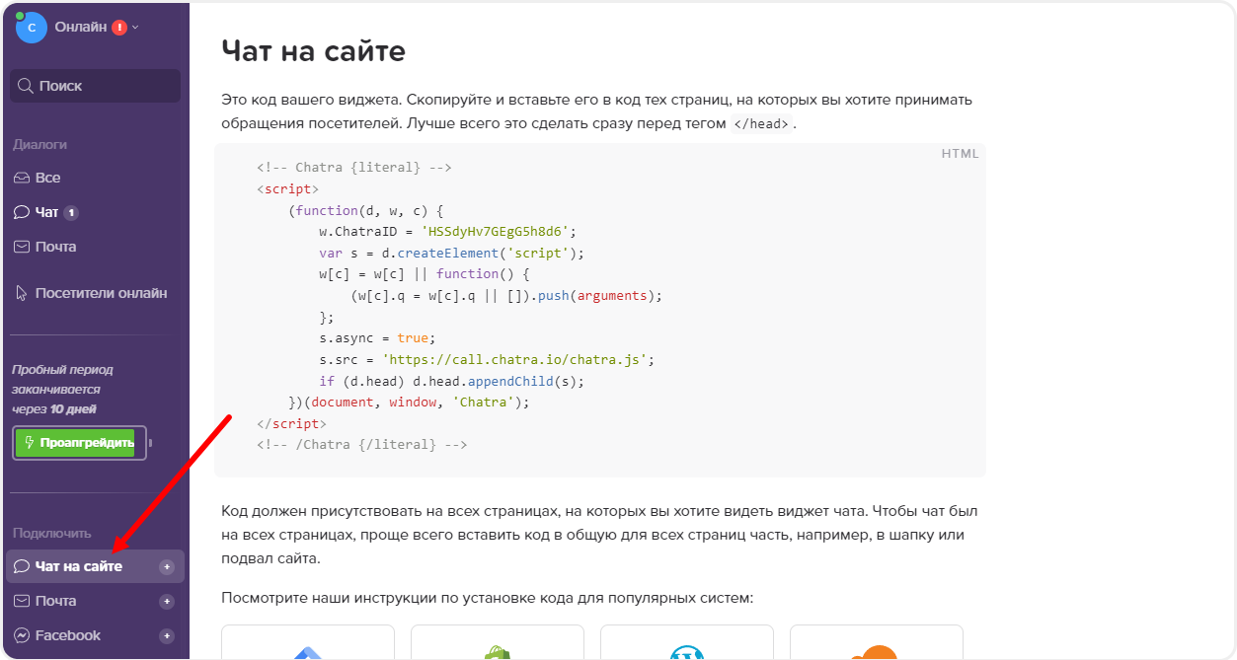Click the Диалоги section header
Viewport: 1237px width, 660px height.
point(39,144)
